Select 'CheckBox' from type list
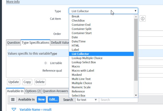This screenshot has width=163, height=111. point(78,21)
